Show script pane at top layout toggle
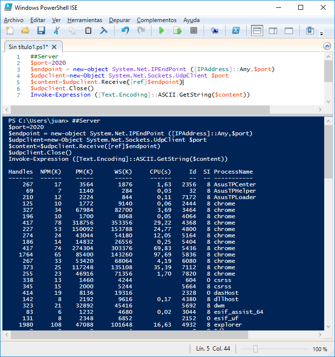The width and height of the screenshot is (335, 357). pos(257,30)
